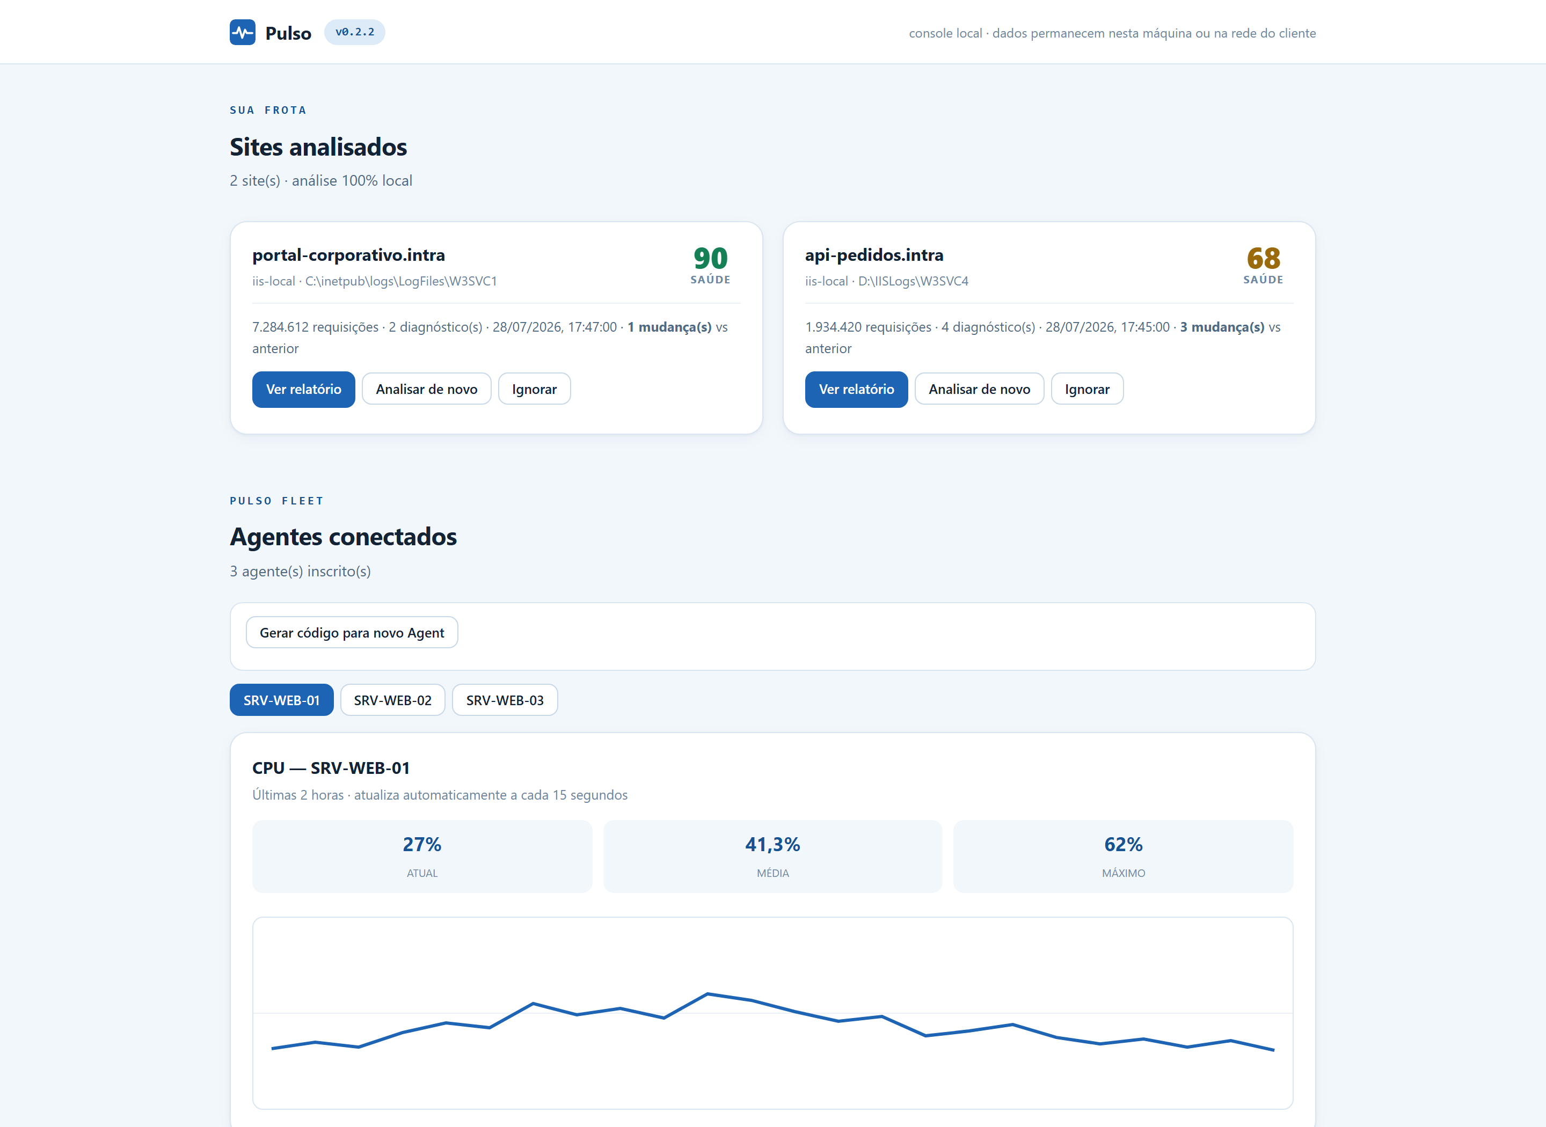Ignore the api-pedidos.intra site
Viewport: 1546px width, 1127px height.
pyautogui.click(x=1087, y=389)
